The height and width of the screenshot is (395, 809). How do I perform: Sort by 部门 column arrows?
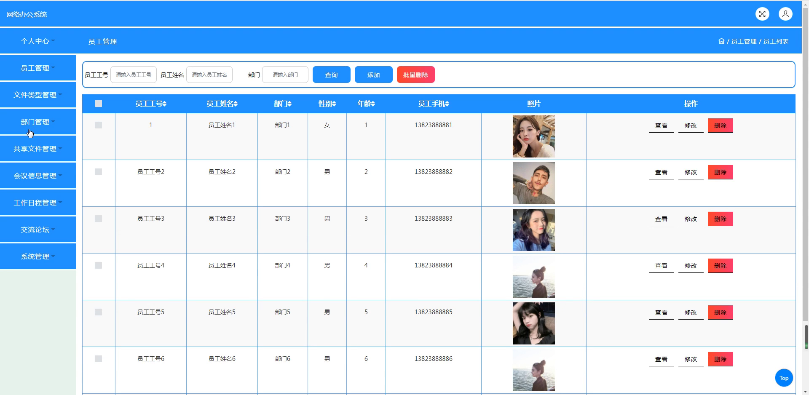pos(289,104)
